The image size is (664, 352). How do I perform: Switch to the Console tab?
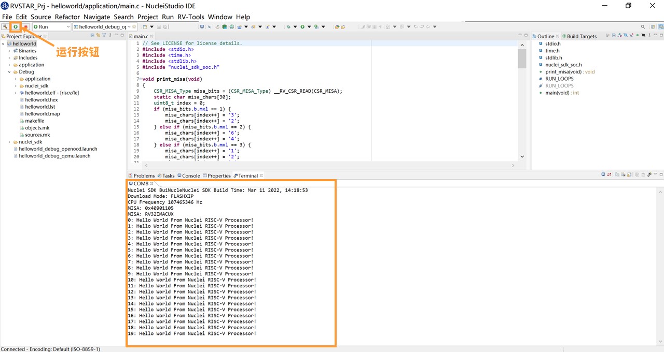[x=188, y=175]
